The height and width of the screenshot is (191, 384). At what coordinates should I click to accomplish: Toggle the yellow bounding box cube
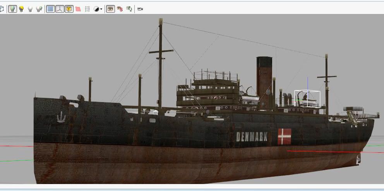(69, 9)
